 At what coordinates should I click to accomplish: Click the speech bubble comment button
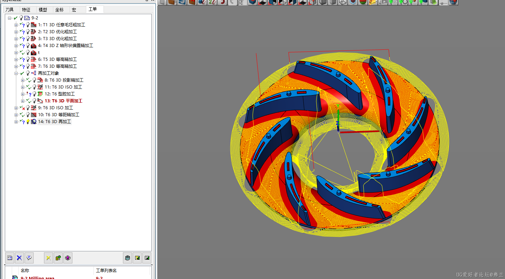pyautogui.click(x=29, y=258)
